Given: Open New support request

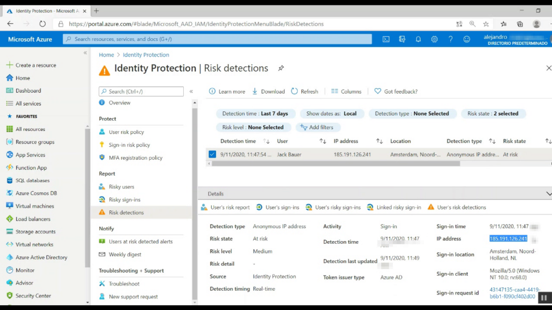Looking at the screenshot, I should click(133, 297).
